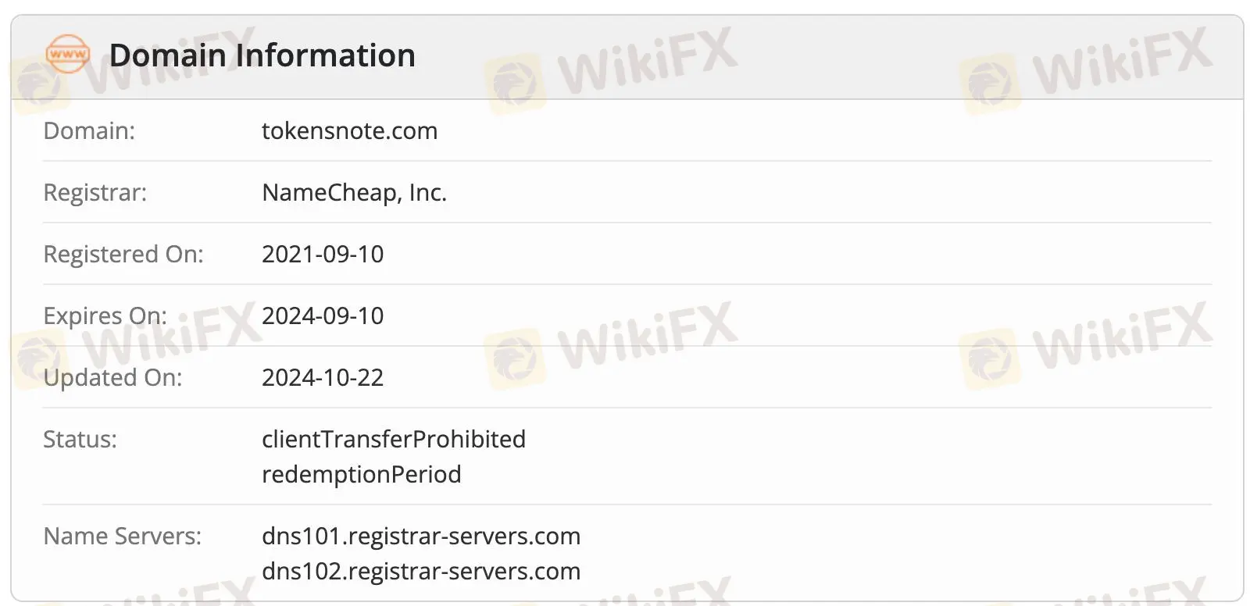Click the Registrar: field label

(95, 192)
